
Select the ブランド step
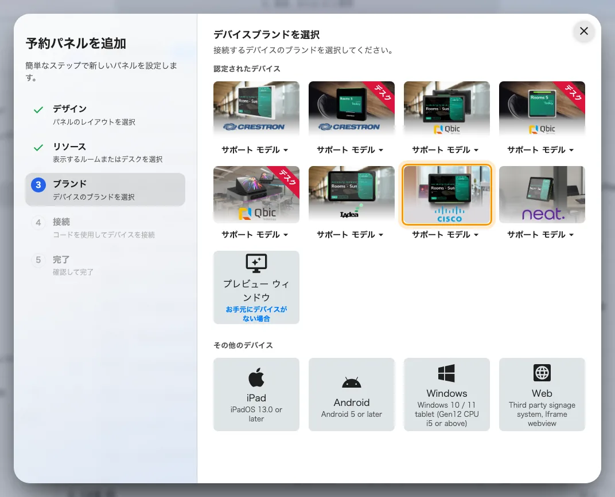point(105,190)
